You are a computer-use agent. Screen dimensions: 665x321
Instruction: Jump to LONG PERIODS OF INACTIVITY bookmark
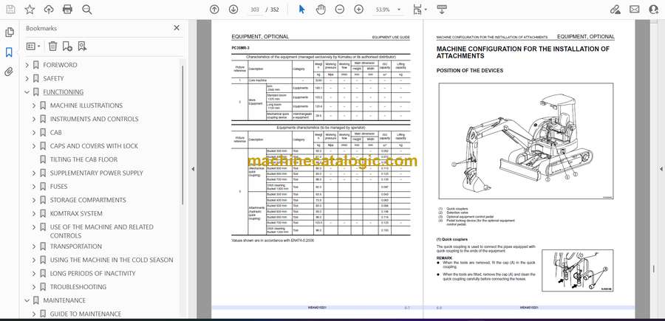(92, 274)
